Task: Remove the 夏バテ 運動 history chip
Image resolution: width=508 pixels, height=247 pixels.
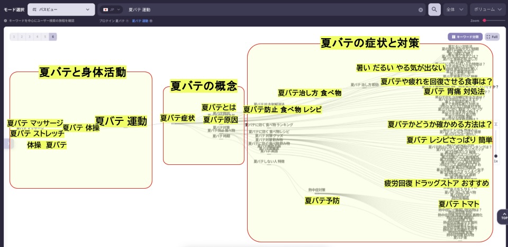Action: [x=151, y=21]
